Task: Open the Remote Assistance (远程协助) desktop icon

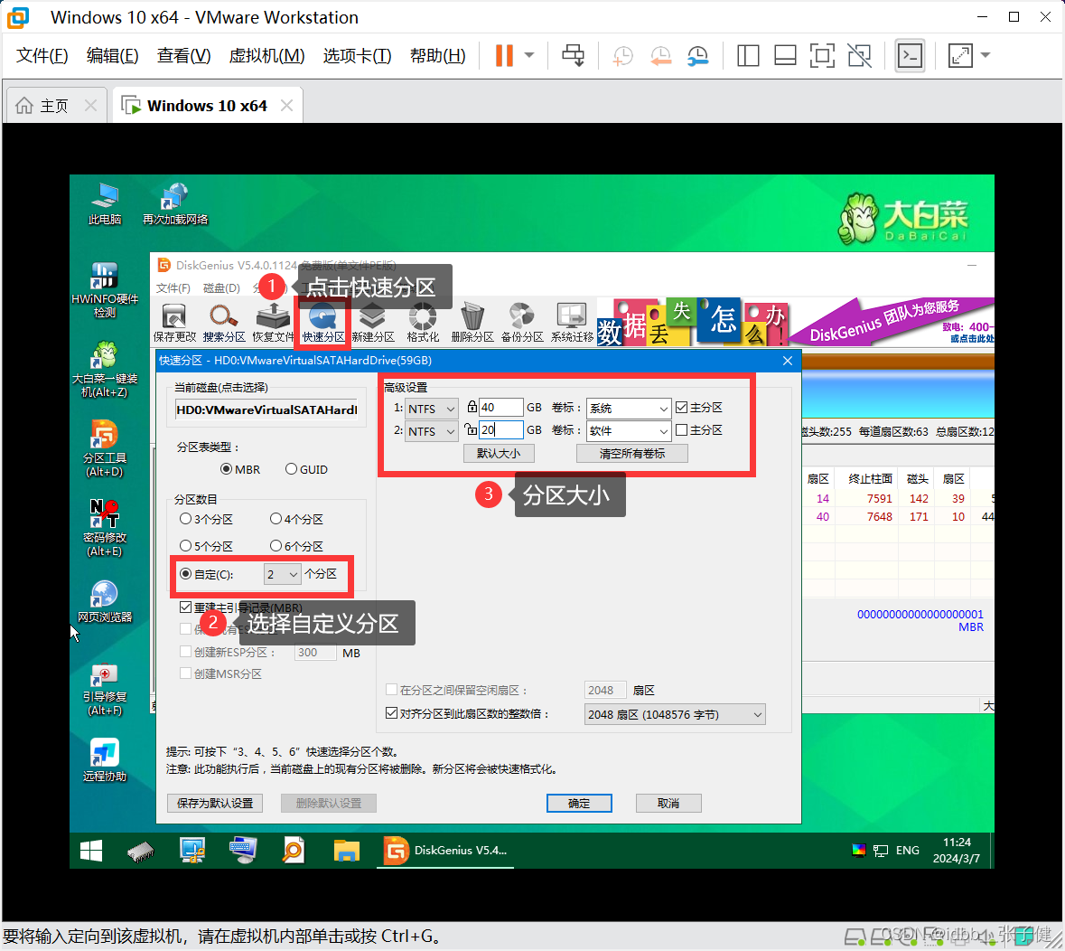Action: click(105, 760)
